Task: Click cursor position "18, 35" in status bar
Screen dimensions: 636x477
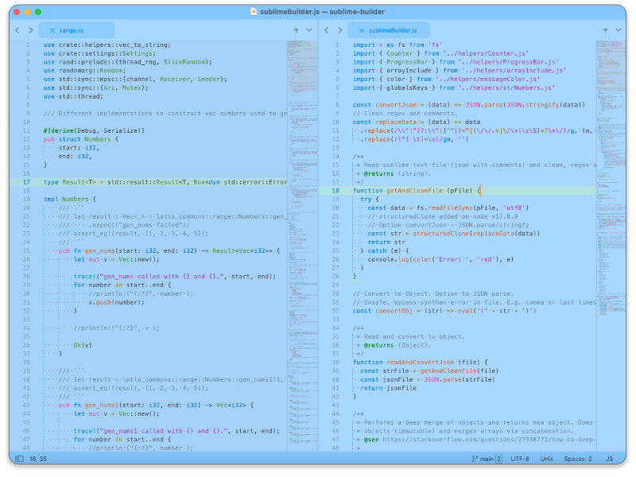Action: [37, 459]
